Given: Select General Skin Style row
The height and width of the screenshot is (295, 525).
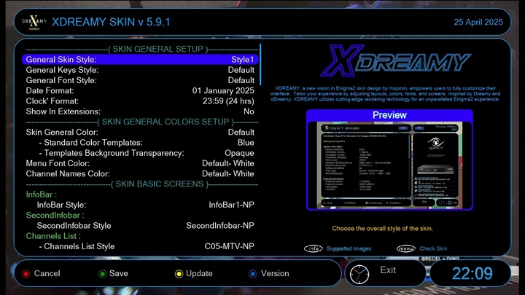Looking at the screenshot, I should 140,60.
